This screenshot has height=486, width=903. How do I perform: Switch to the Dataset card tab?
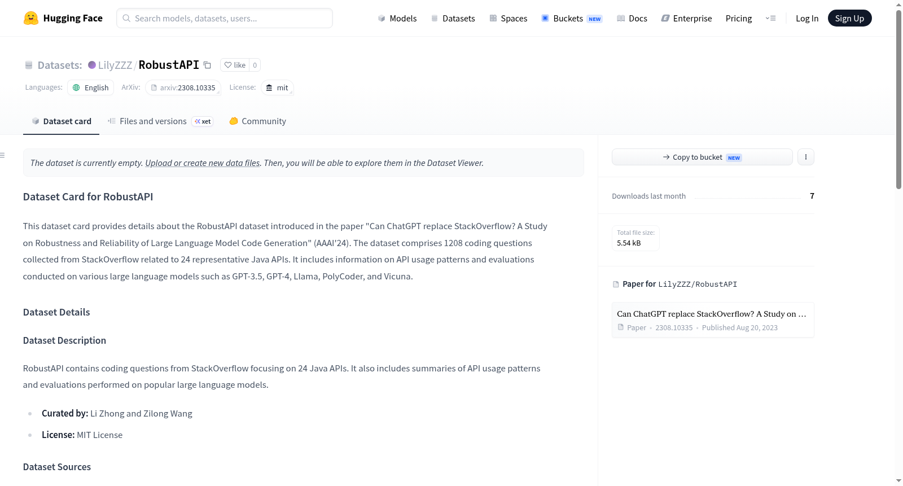click(x=61, y=121)
